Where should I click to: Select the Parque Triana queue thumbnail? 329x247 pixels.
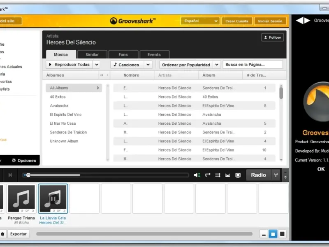pos(21,198)
